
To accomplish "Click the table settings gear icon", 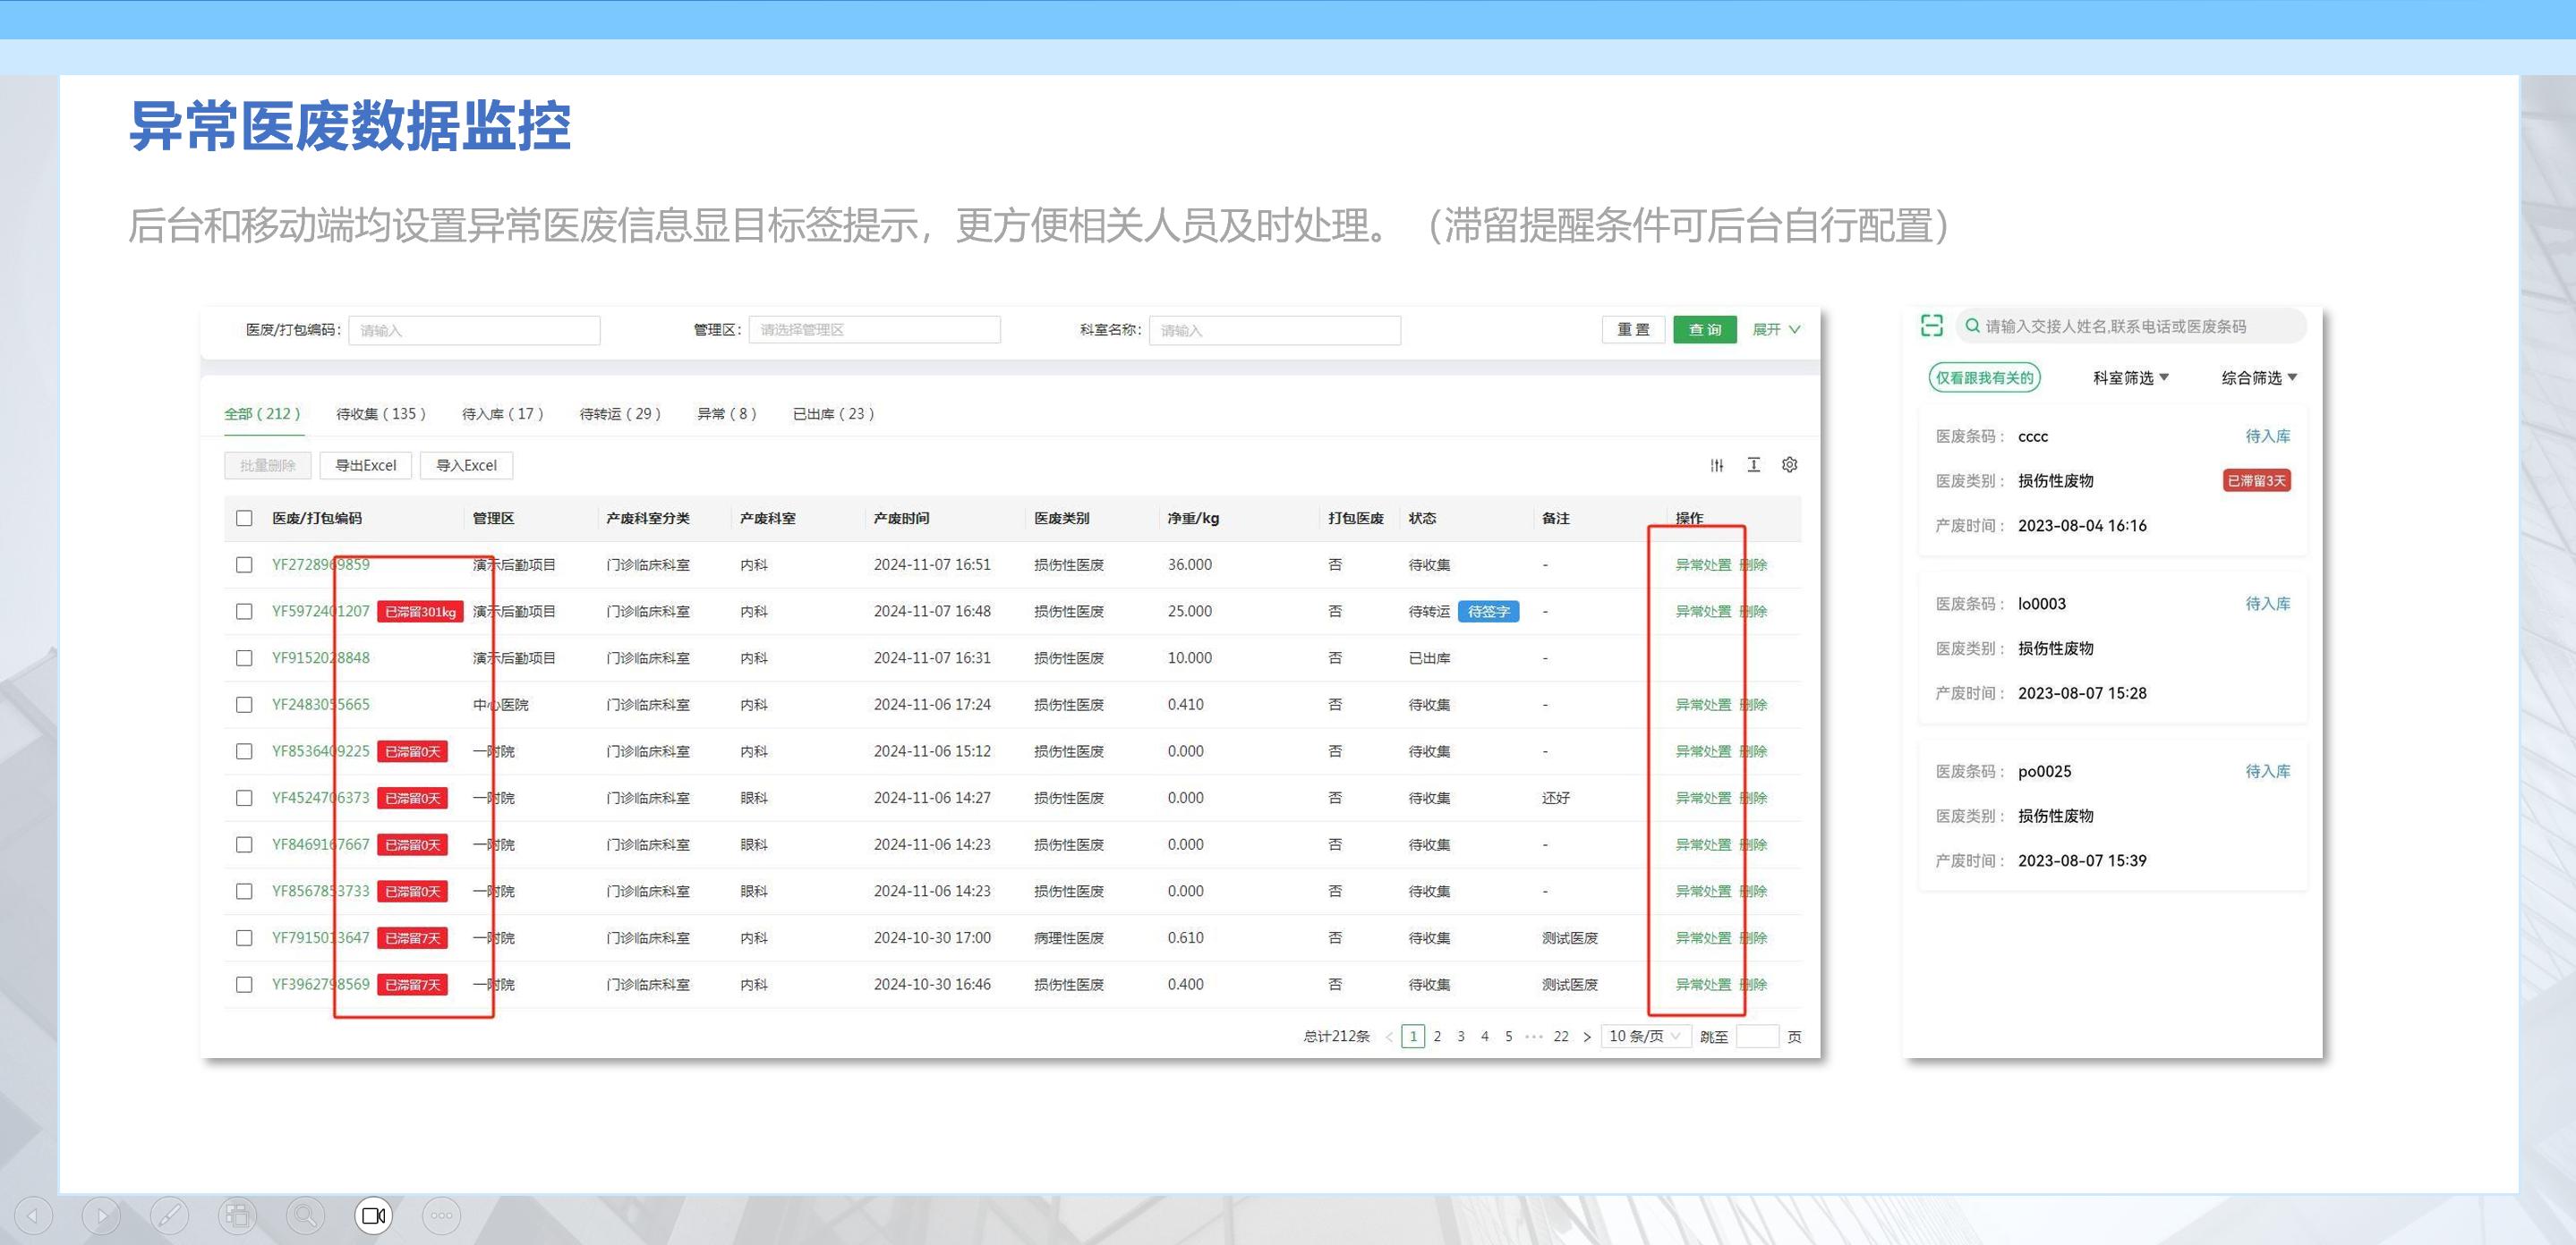I will [x=1789, y=464].
